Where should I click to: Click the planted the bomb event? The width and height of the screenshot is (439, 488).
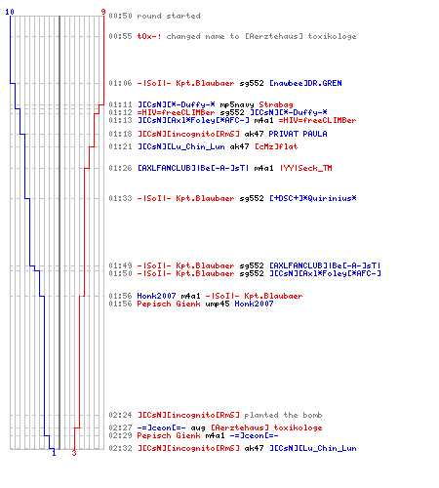coord(283,415)
